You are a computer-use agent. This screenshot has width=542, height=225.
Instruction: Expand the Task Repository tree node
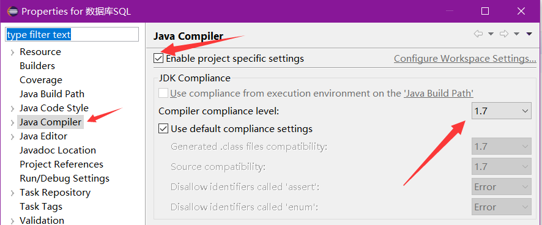[12, 193]
